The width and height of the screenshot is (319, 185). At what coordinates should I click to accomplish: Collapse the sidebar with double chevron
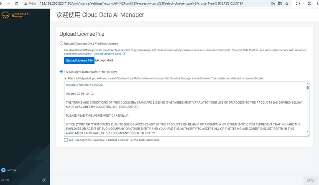[x=44, y=180]
